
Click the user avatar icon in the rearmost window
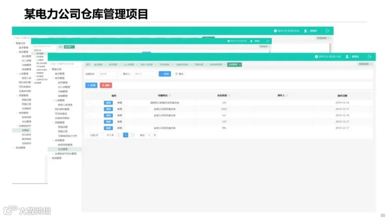305,31
